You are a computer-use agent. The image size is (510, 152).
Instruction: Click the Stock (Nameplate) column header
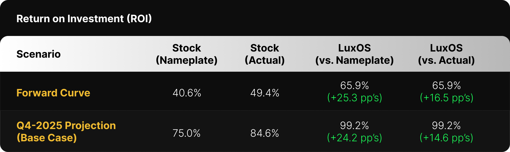(187, 54)
